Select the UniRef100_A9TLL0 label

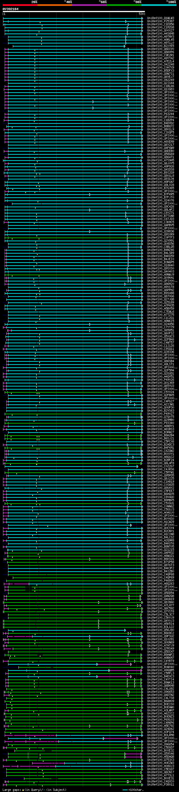(x=161, y=43)
